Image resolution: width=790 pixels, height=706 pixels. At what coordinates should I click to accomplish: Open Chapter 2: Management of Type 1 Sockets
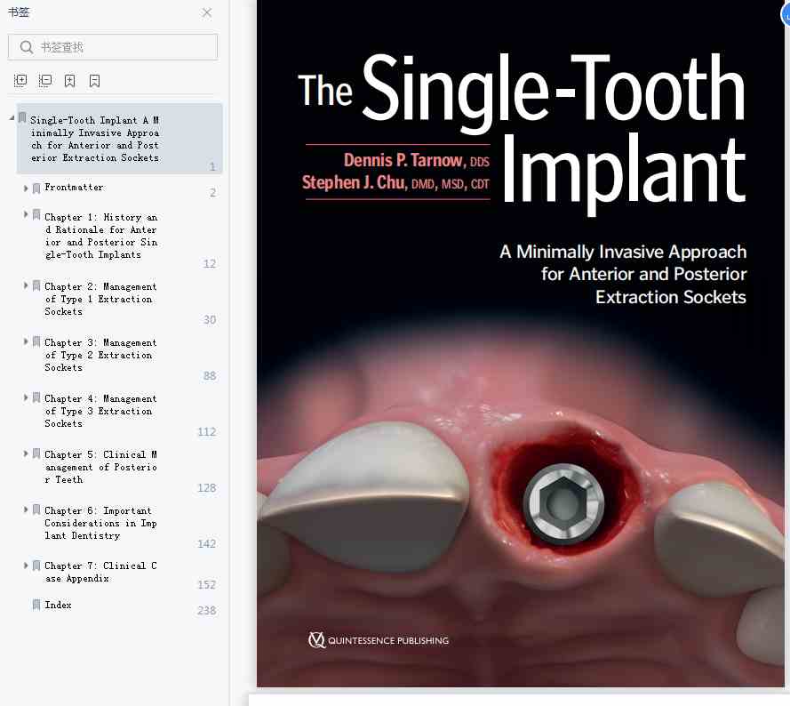click(x=100, y=299)
